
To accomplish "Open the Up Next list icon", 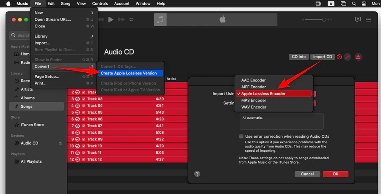I will pyautogui.click(x=368, y=19).
